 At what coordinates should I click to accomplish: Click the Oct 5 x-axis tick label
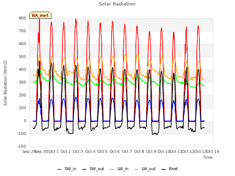tap(102, 151)
